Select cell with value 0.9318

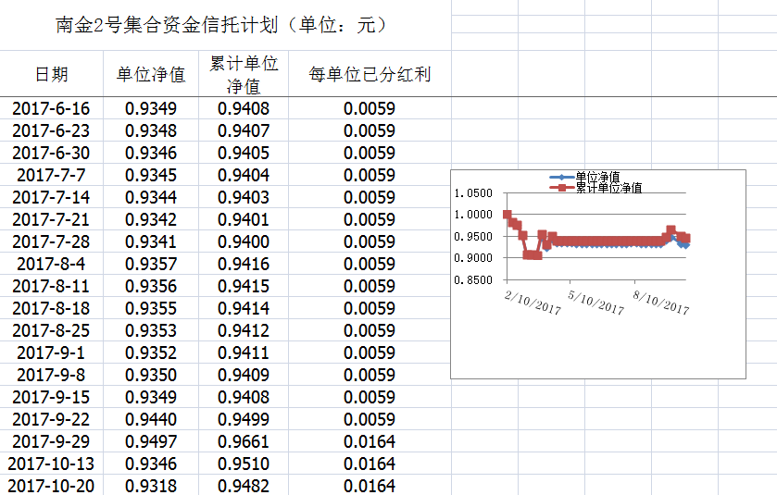click(x=151, y=486)
